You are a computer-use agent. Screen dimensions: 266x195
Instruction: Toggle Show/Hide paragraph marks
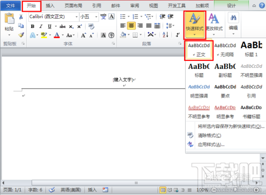coord(177,35)
